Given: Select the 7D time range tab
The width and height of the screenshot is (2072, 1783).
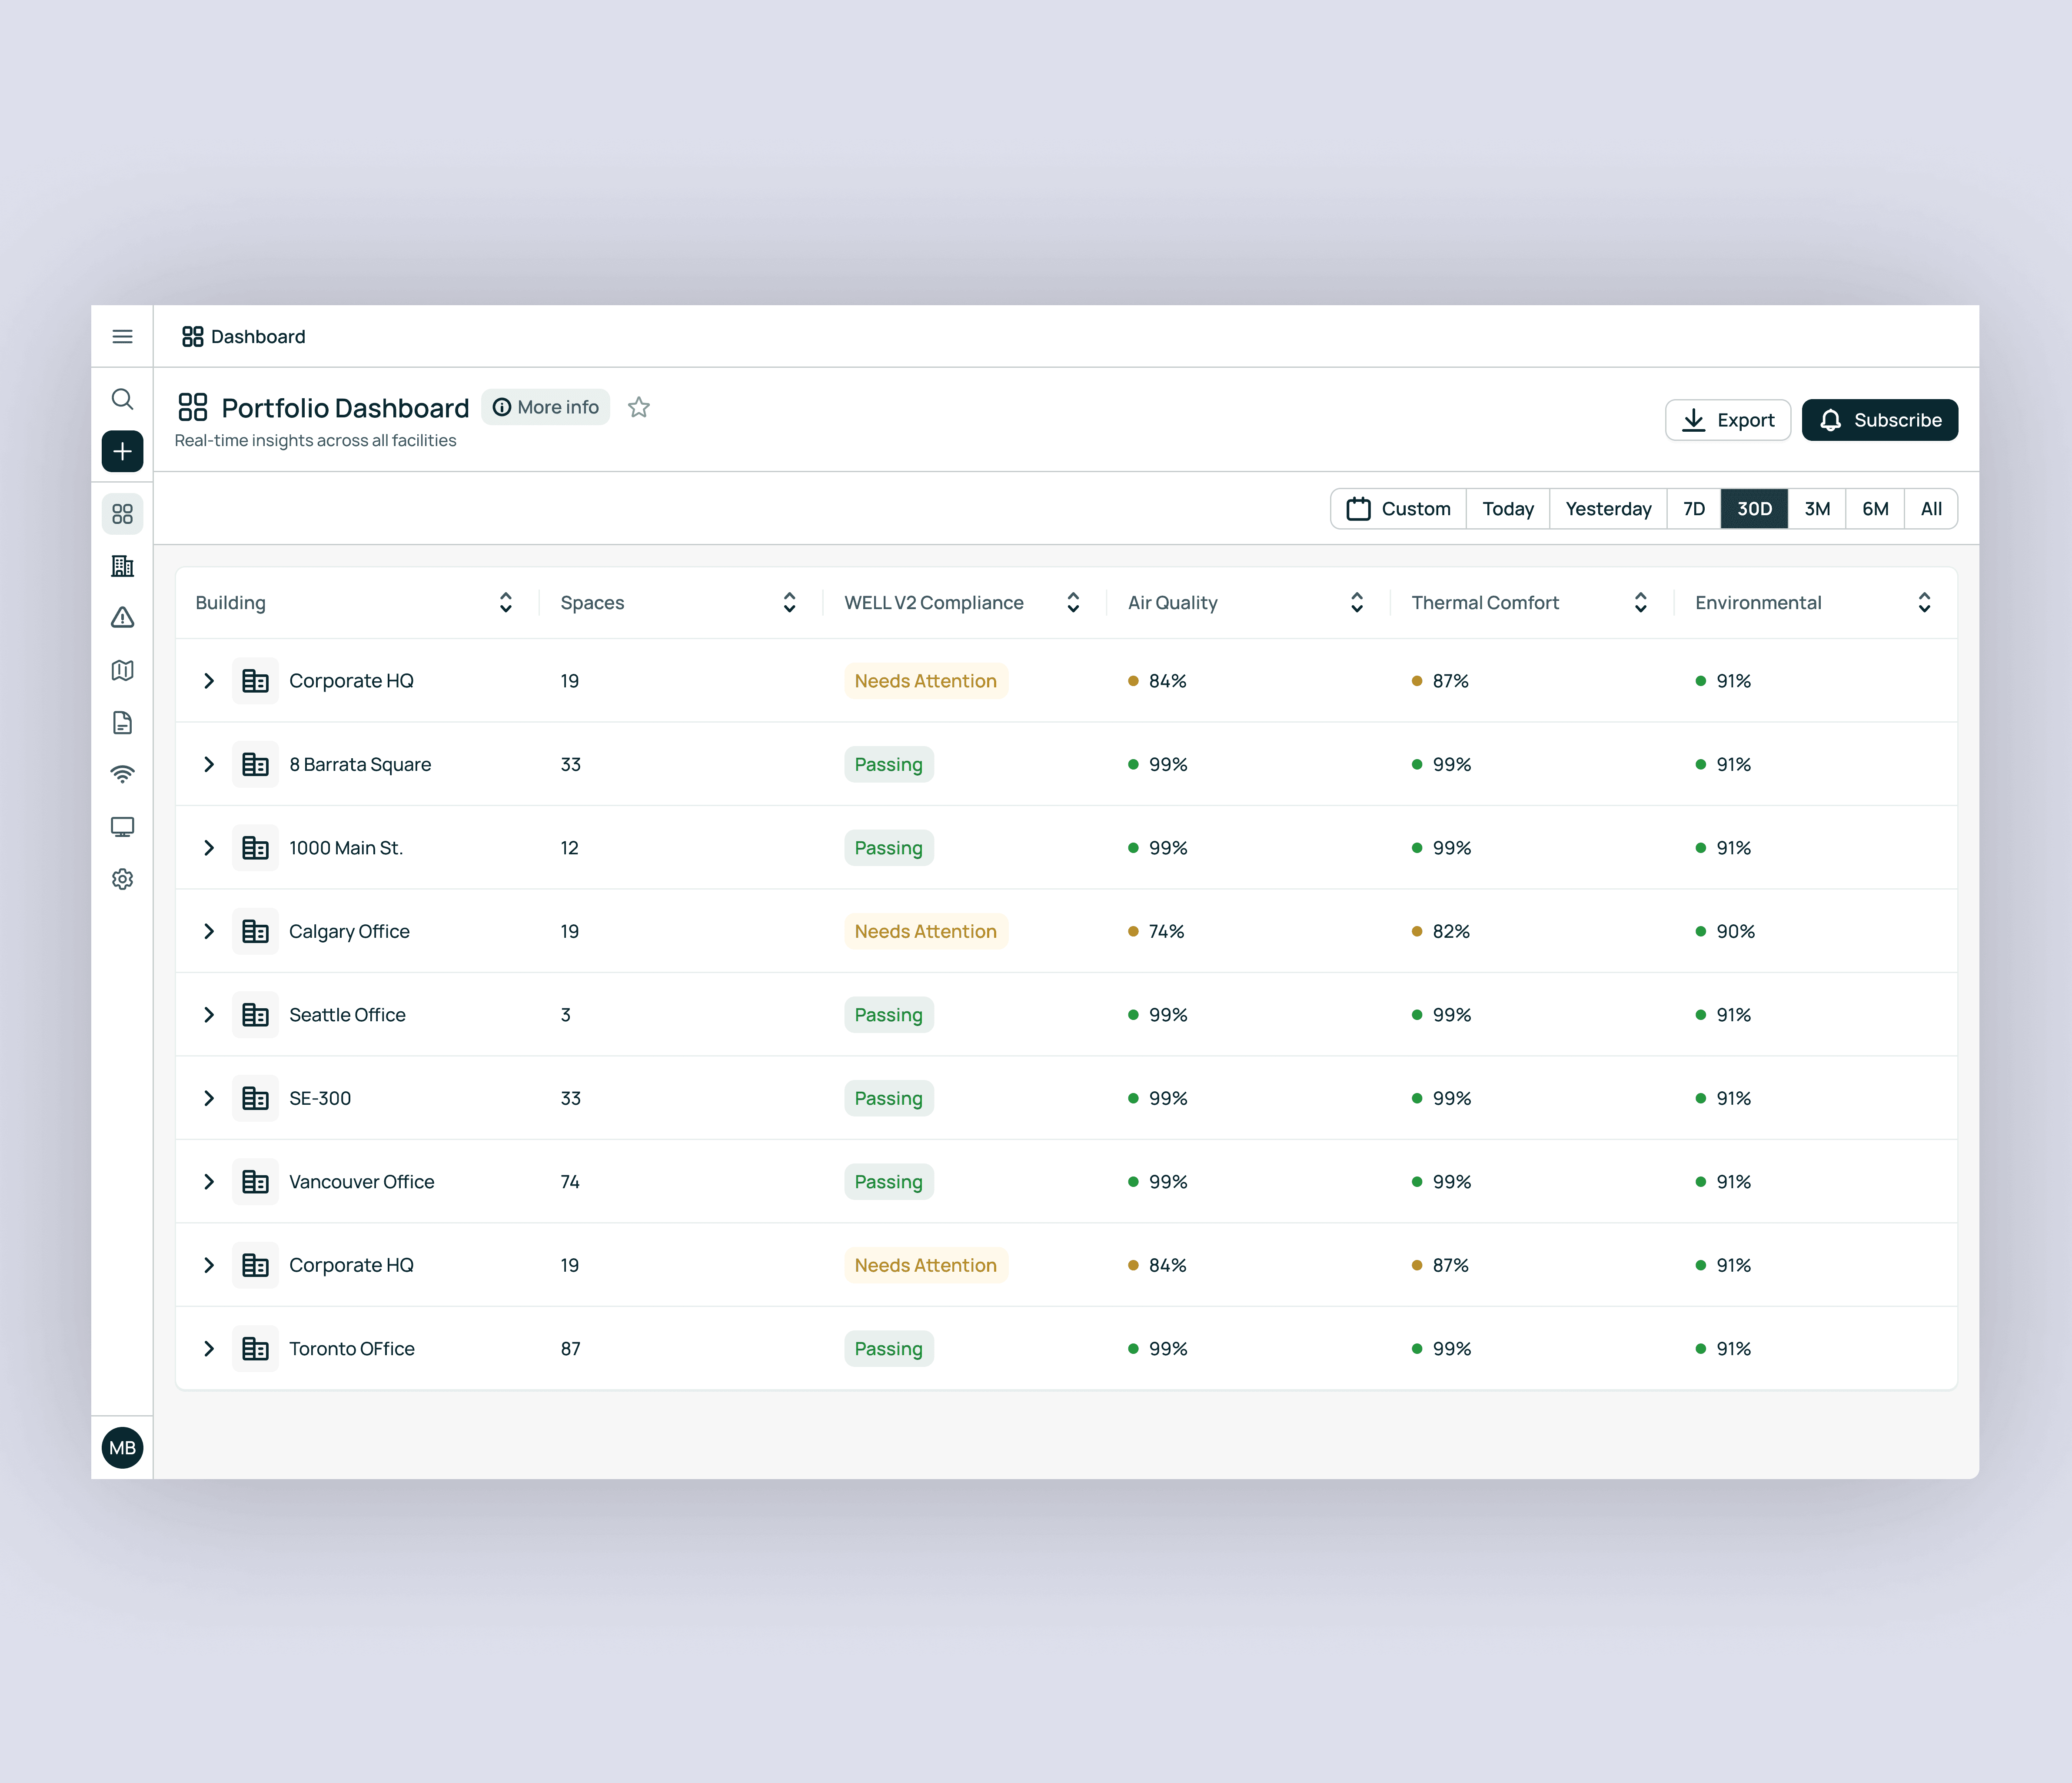Looking at the screenshot, I should (1693, 508).
